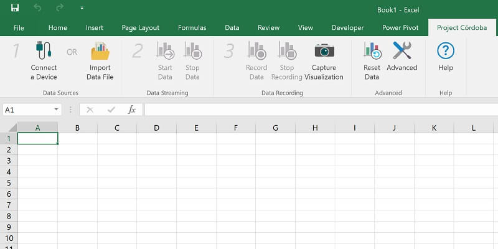The height and width of the screenshot is (249, 498).
Task: Select column F header
Action: pyautogui.click(x=236, y=128)
